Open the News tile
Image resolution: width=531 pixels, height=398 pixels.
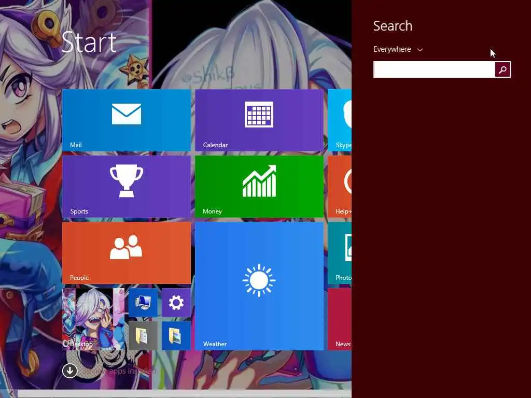click(x=340, y=319)
